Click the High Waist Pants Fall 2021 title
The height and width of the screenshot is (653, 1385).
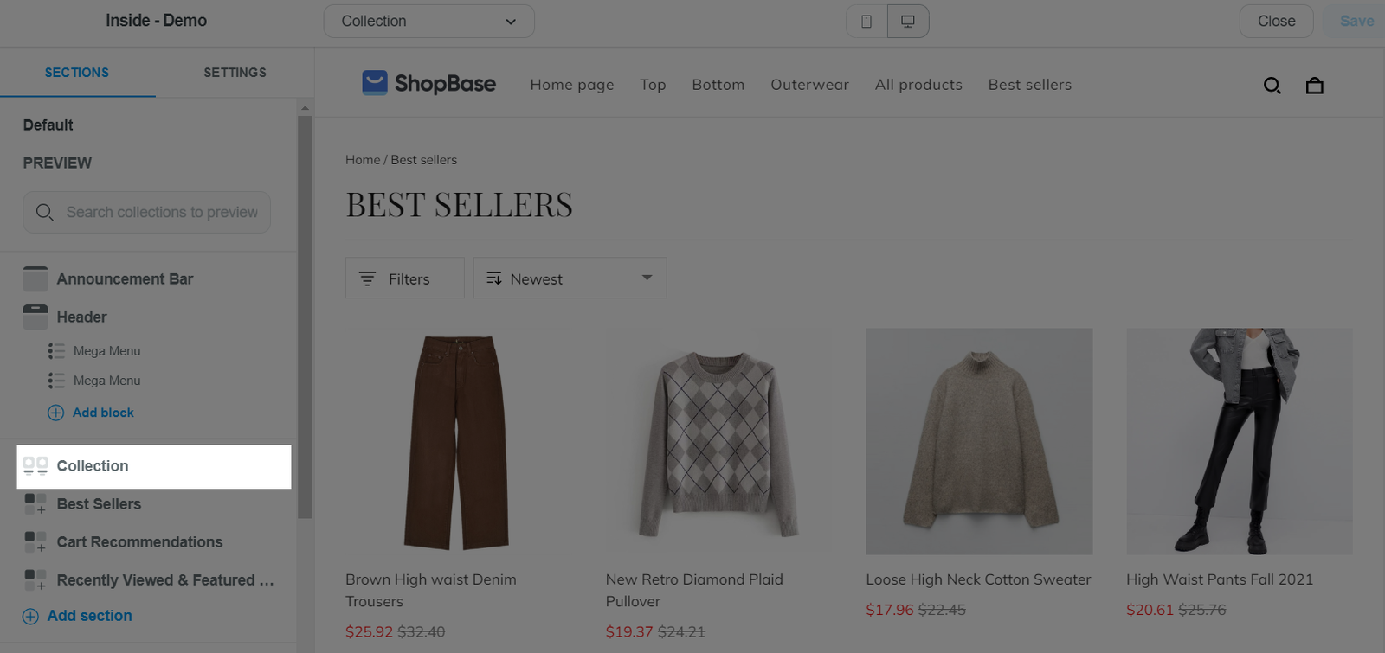click(1220, 580)
